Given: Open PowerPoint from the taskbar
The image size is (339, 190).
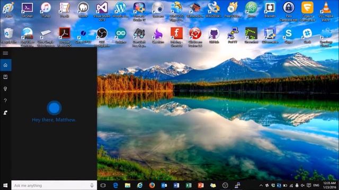Looking at the screenshot, I should [x=201, y=185].
